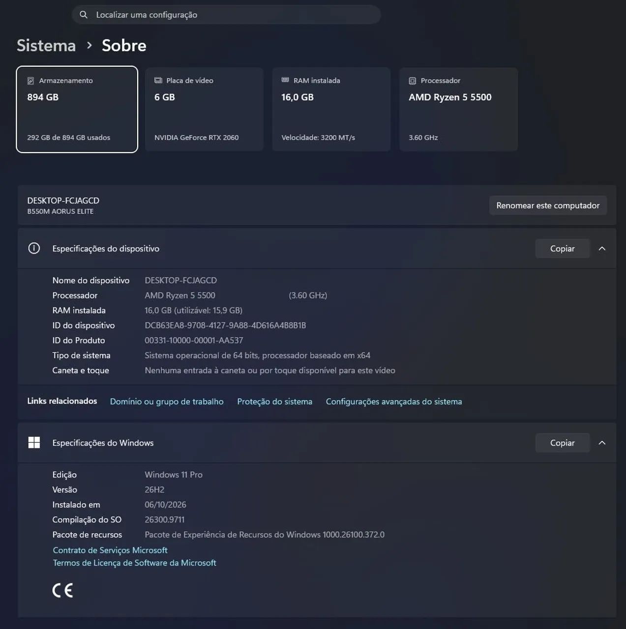Select the install date 06/10/2026
Viewport: 626px width, 629px height.
click(x=165, y=505)
